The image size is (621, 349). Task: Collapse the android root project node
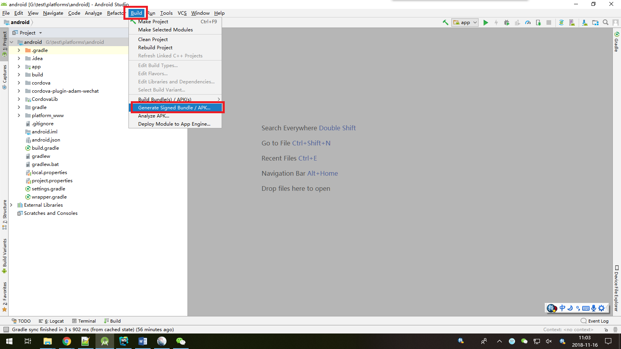pos(11,42)
